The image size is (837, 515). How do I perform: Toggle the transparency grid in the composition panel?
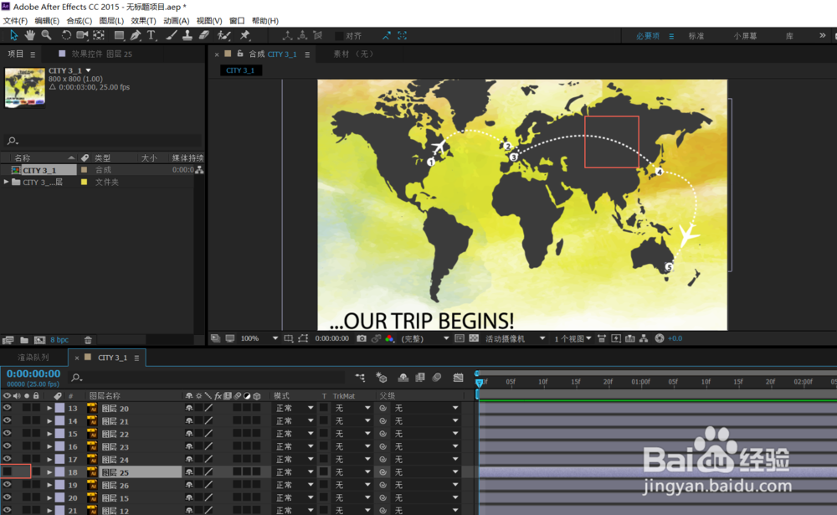coord(473,338)
